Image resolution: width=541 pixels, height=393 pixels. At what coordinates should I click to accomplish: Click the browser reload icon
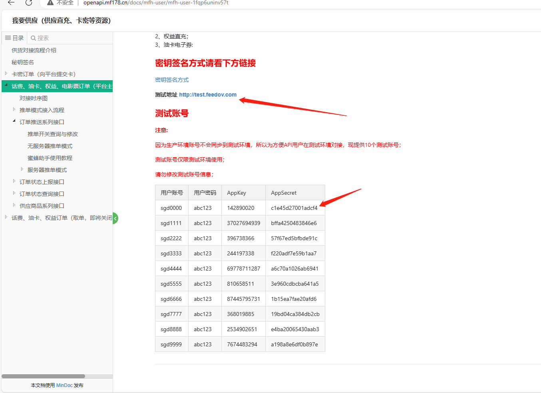point(29,3)
